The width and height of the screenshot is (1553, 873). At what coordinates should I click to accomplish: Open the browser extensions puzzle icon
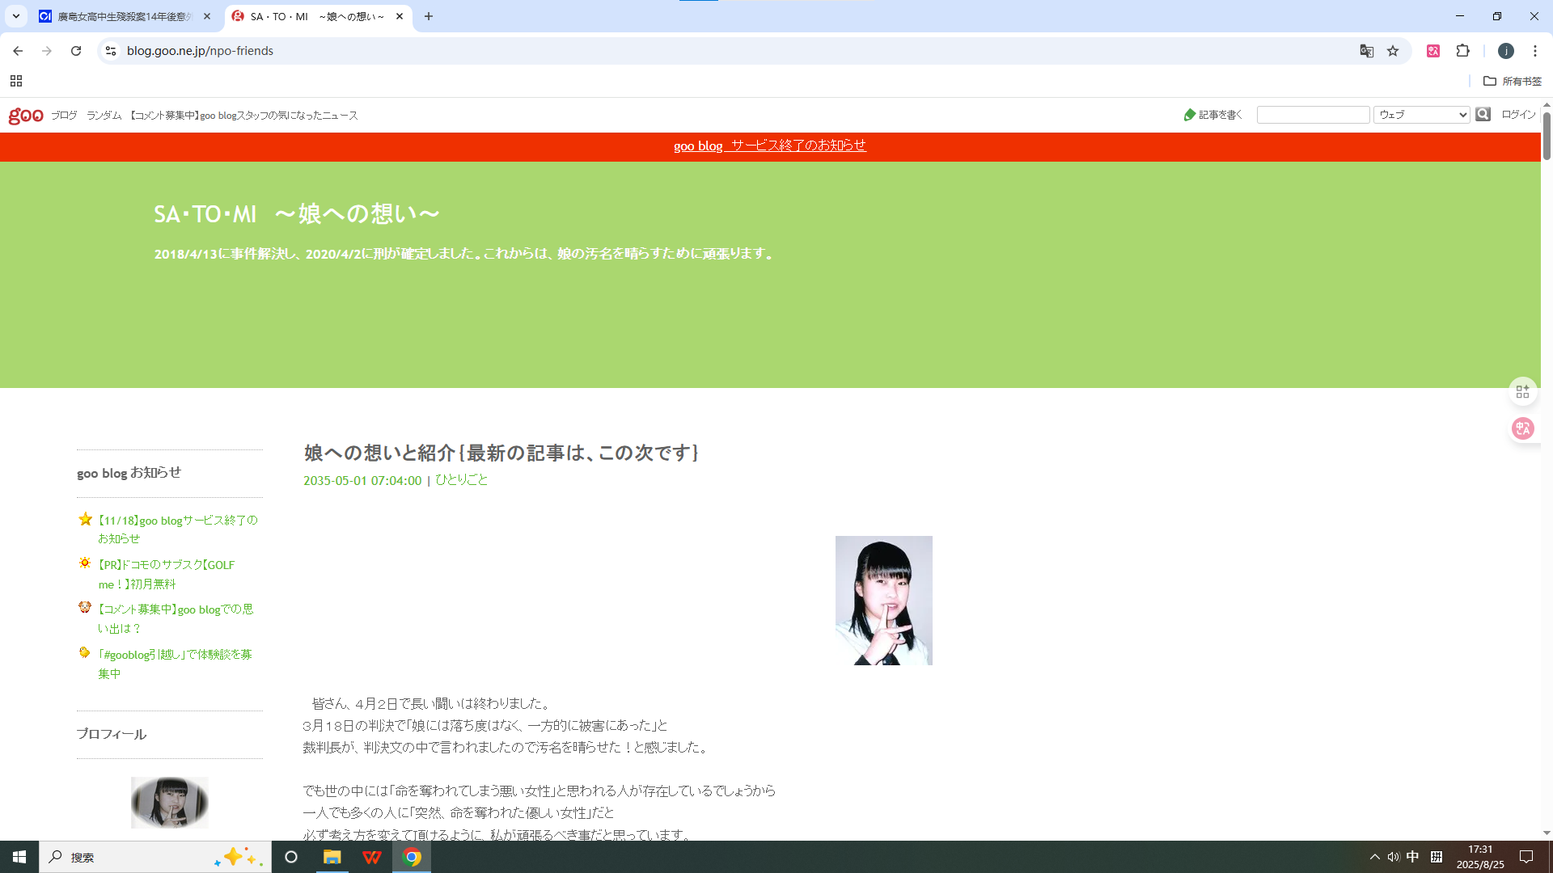[1462, 51]
